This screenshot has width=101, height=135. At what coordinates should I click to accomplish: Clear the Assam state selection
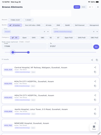click(x=44, y=31)
